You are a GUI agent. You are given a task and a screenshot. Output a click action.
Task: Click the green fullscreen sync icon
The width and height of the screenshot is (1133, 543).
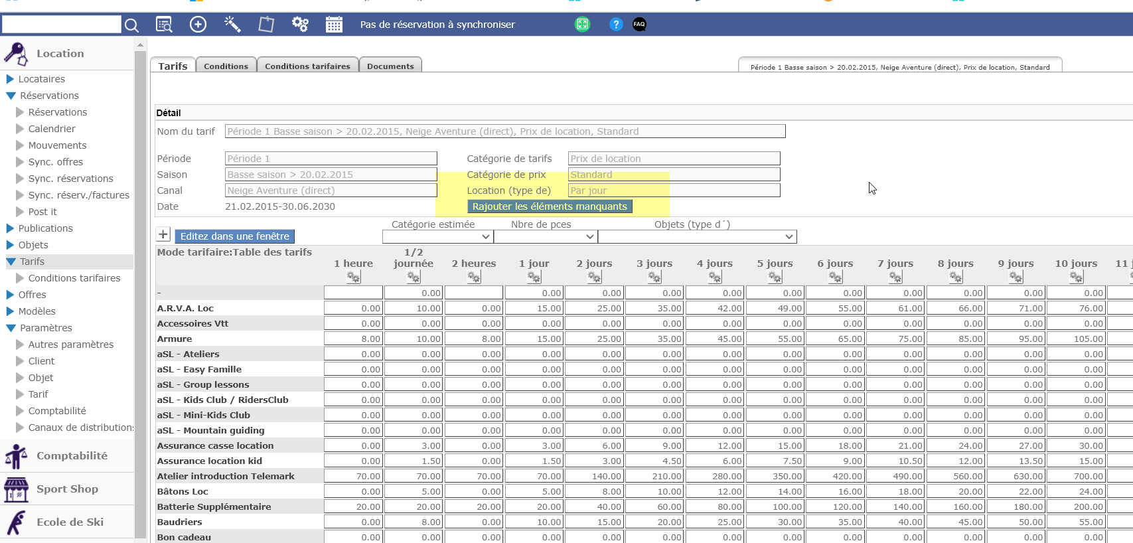(582, 25)
